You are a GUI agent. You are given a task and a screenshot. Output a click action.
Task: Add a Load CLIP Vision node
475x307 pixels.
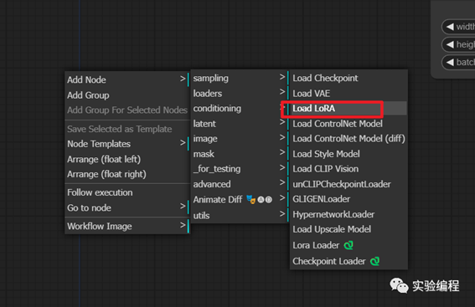tap(349, 169)
